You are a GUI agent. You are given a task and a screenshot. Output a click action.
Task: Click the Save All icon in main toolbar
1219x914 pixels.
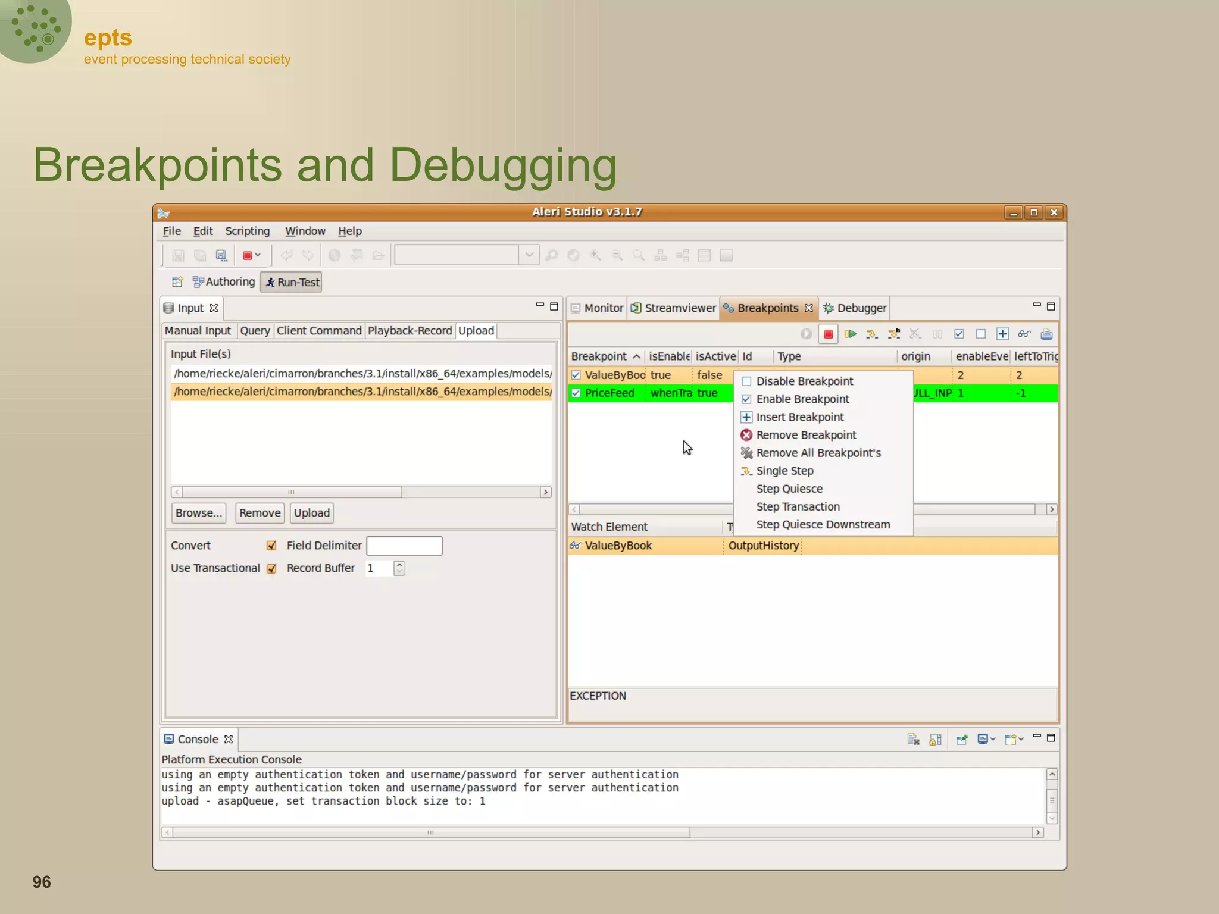[x=200, y=255]
